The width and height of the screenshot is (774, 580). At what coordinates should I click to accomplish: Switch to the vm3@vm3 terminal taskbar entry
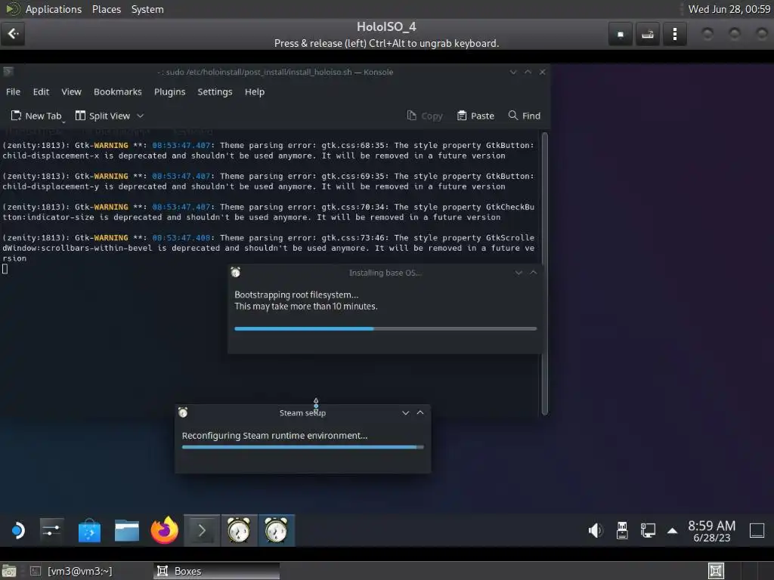click(x=71, y=571)
